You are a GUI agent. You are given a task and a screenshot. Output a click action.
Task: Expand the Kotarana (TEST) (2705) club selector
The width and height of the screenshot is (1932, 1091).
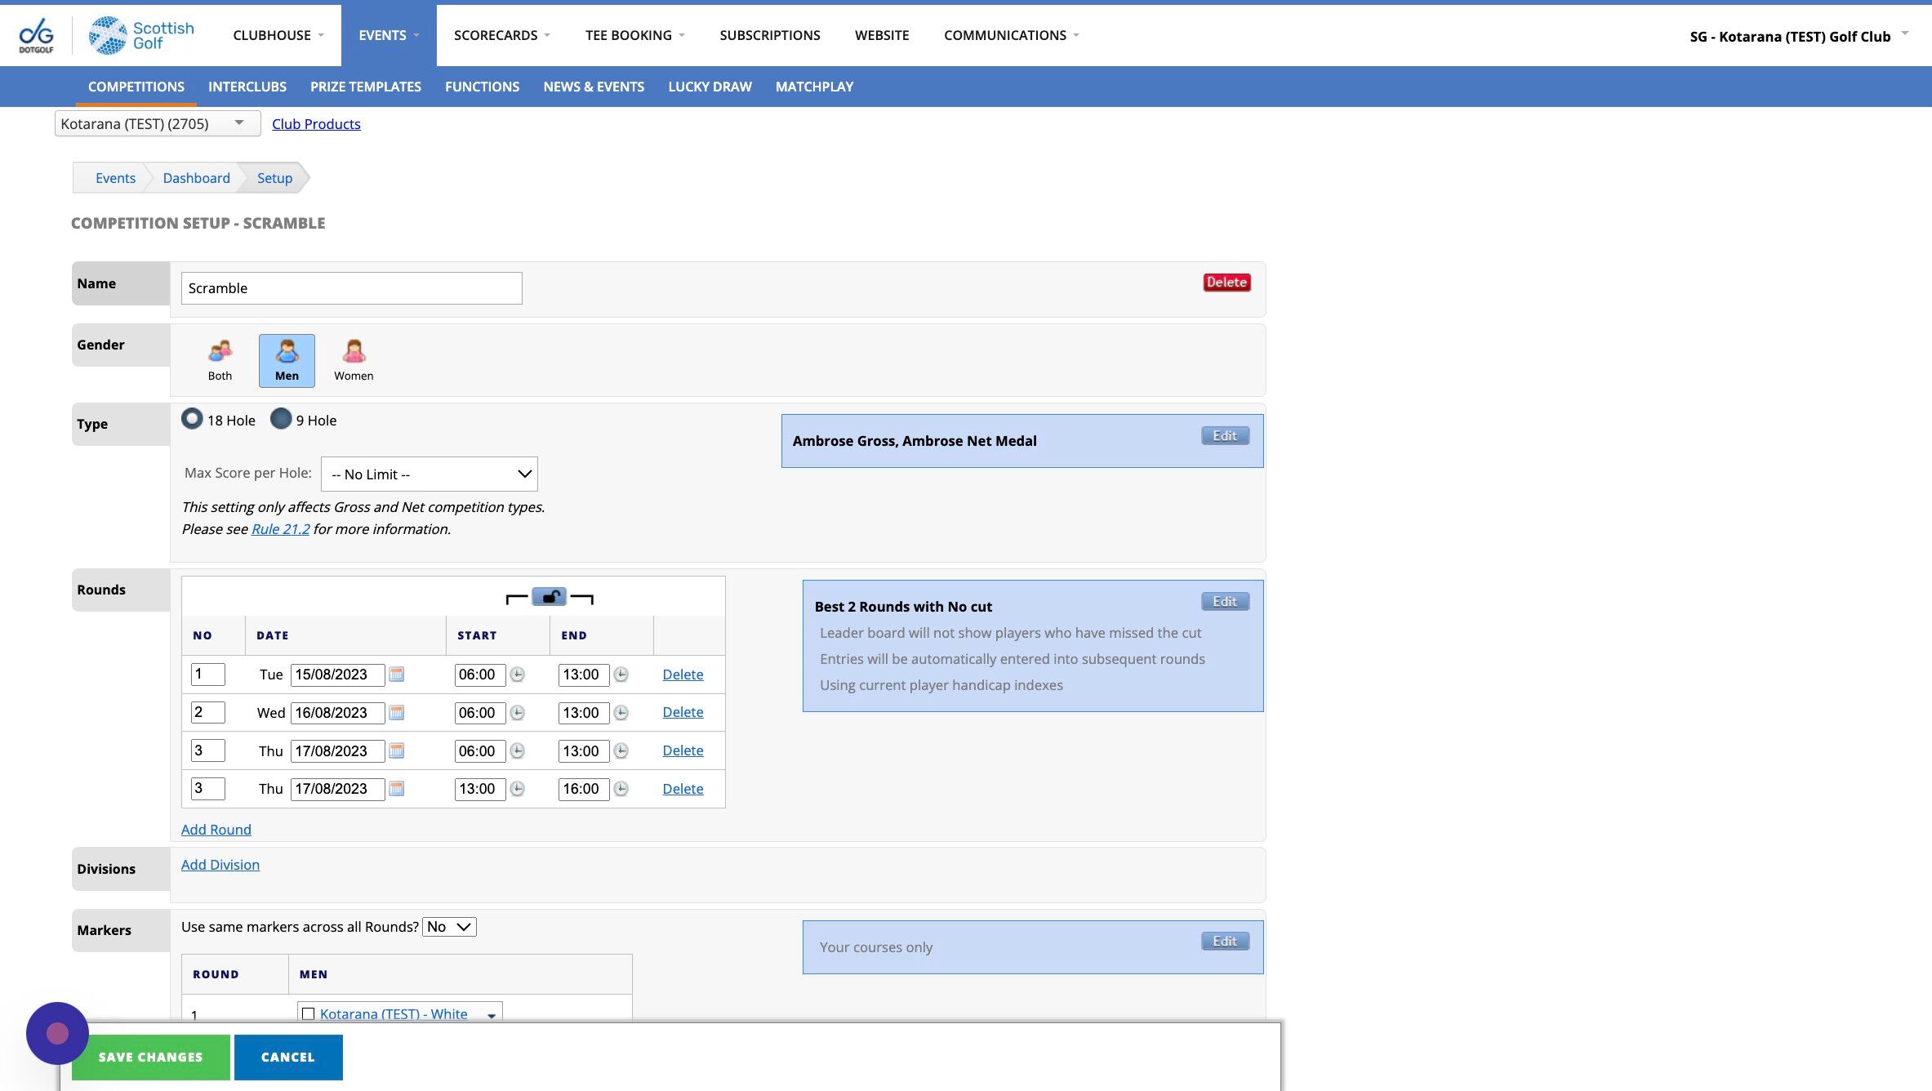point(157,123)
